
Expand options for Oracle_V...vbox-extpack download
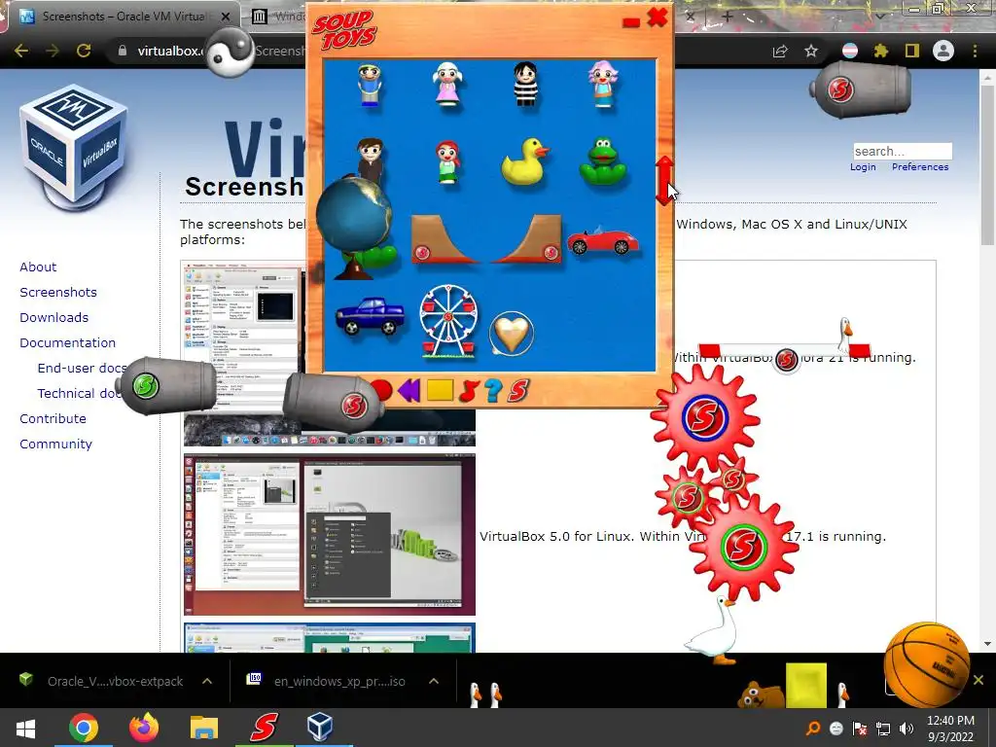tap(207, 681)
